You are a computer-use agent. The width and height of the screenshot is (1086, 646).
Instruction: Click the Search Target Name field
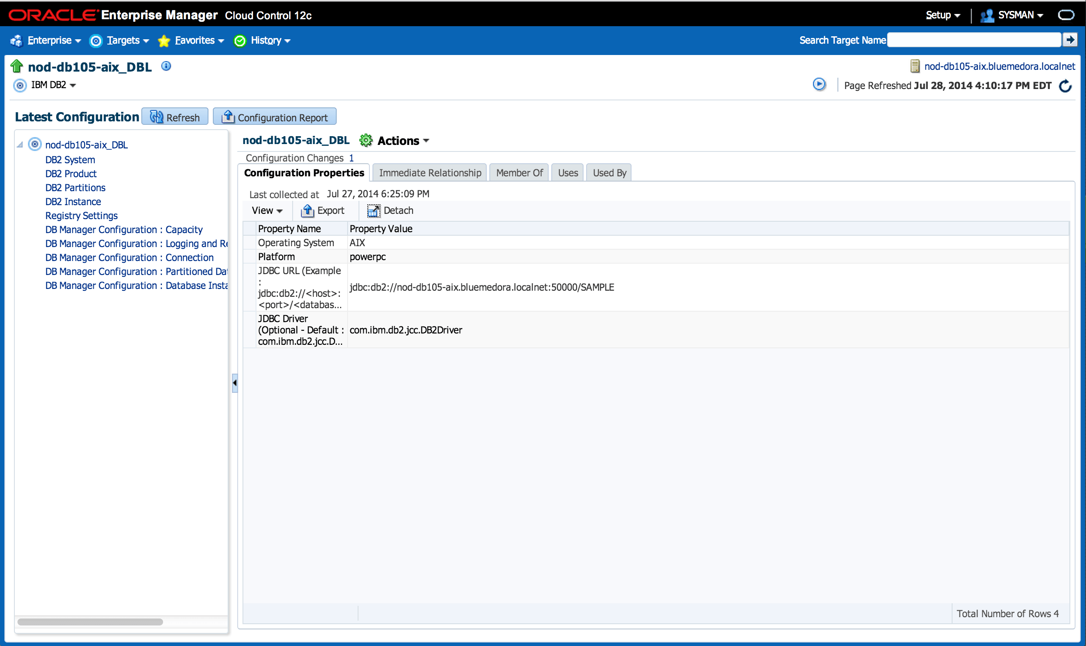[973, 40]
